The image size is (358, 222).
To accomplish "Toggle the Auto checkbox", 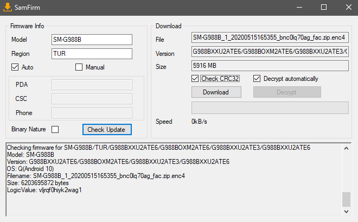I will (15, 67).
